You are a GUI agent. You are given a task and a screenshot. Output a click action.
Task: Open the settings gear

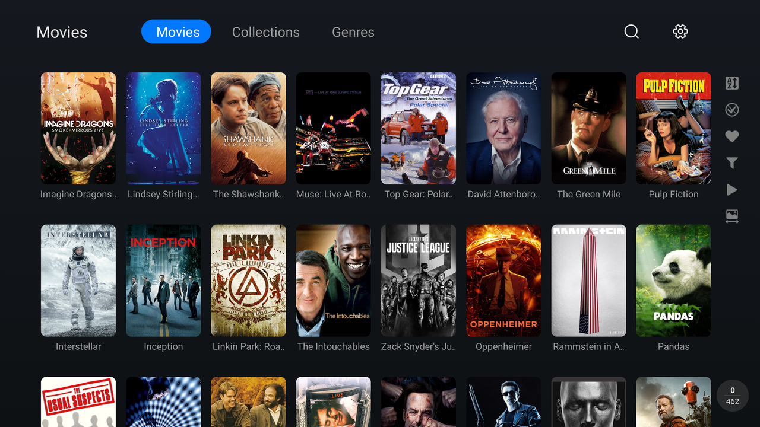pyautogui.click(x=680, y=31)
